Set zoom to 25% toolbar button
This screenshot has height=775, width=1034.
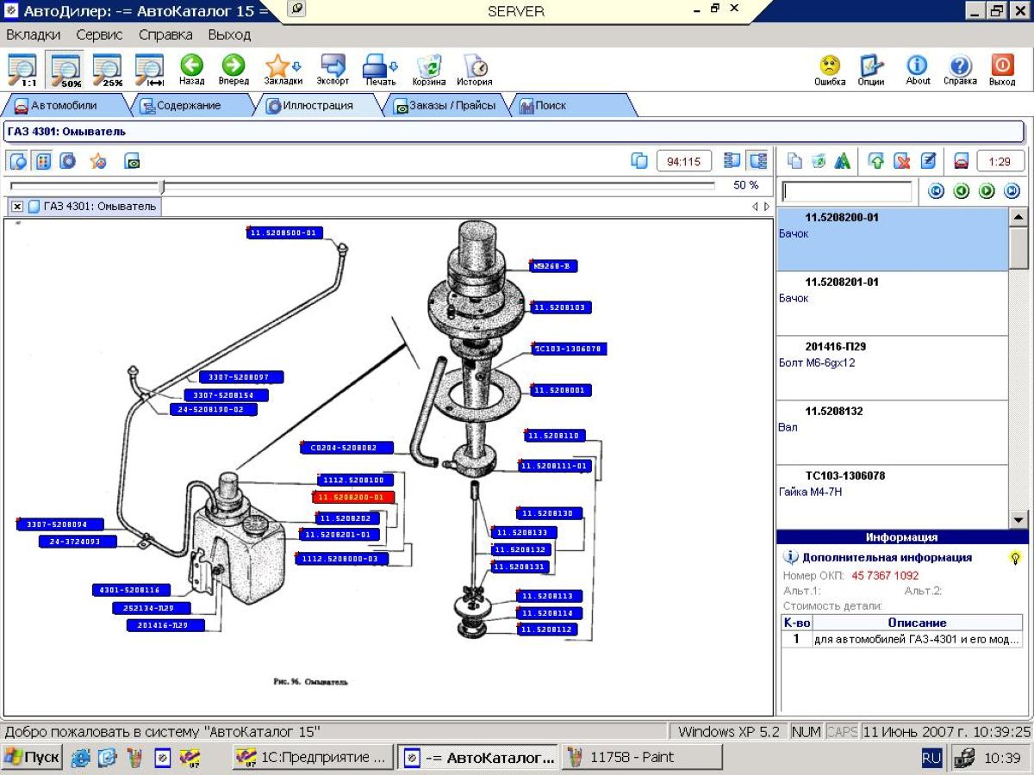pos(108,70)
